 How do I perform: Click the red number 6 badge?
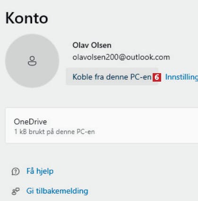(157, 77)
